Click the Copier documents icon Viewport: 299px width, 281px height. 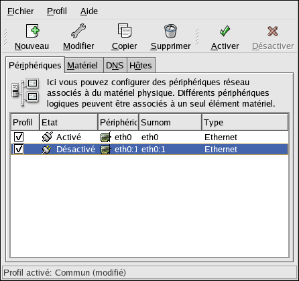click(x=125, y=30)
